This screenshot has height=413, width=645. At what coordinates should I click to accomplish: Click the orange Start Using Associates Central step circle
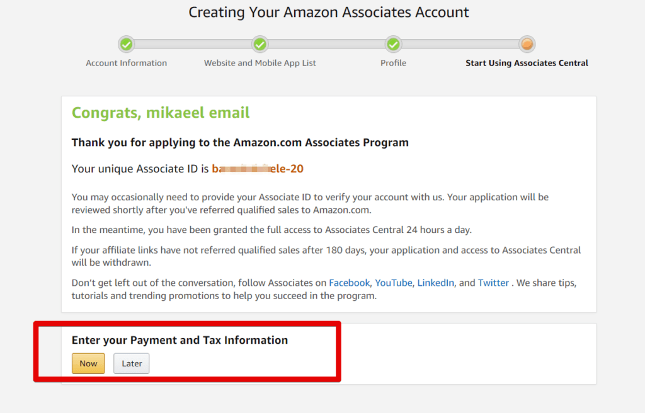pos(527,44)
